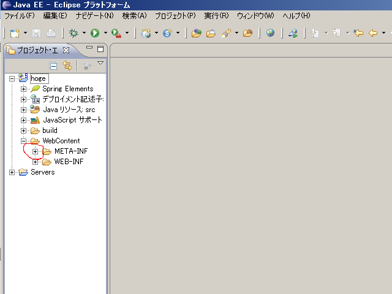This screenshot has height=294, width=392.
Task: Open the 検索(A) menu
Action: coord(134,16)
